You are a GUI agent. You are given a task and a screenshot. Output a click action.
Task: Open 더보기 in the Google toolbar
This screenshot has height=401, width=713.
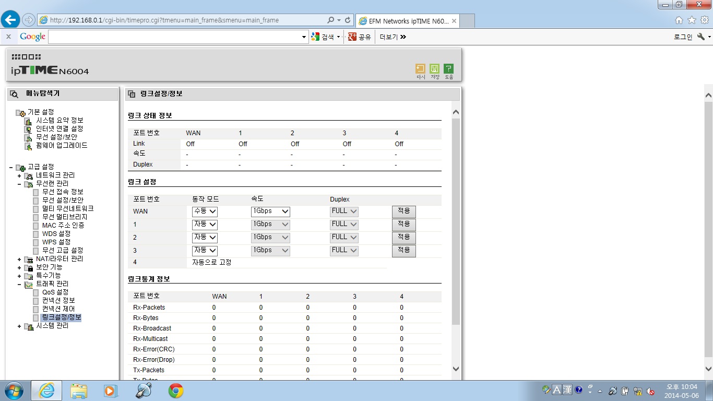[x=393, y=37]
